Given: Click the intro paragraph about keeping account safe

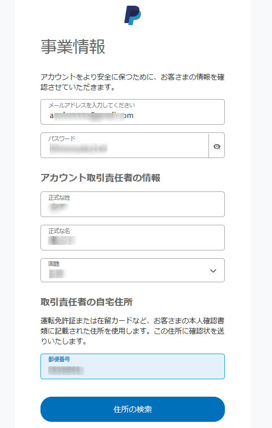Looking at the screenshot, I should (x=133, y=82).
